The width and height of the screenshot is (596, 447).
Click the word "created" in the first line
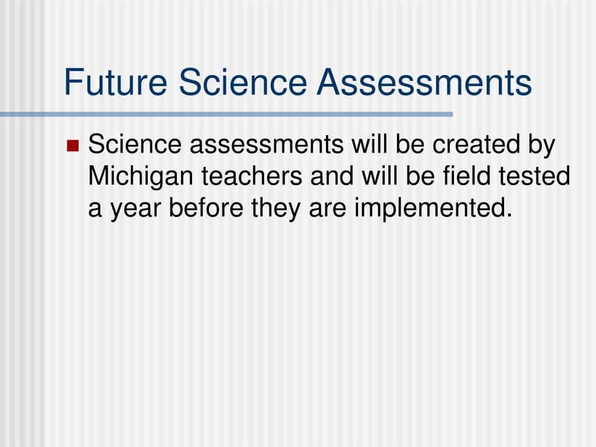coord(476,144)
